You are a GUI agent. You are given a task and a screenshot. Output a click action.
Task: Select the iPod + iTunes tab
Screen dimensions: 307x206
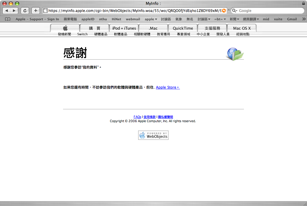coord(124,28)
